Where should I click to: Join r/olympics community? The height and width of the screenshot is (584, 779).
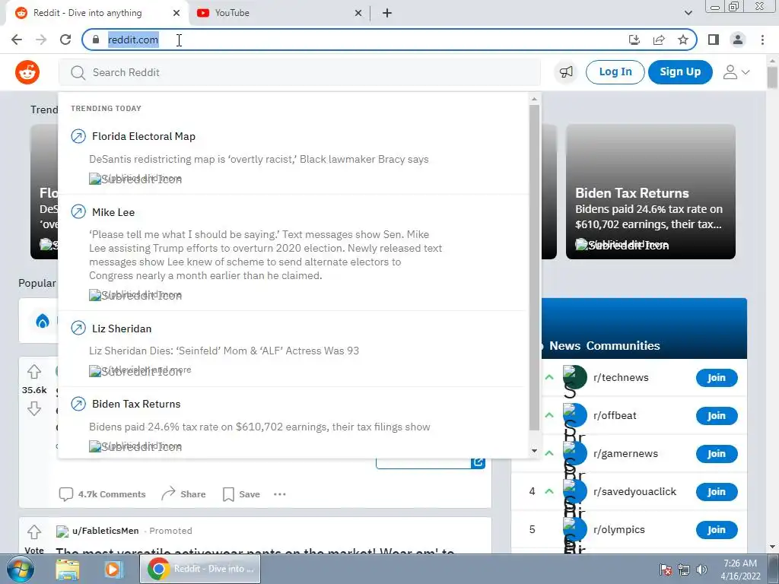[x=717, y=530]
